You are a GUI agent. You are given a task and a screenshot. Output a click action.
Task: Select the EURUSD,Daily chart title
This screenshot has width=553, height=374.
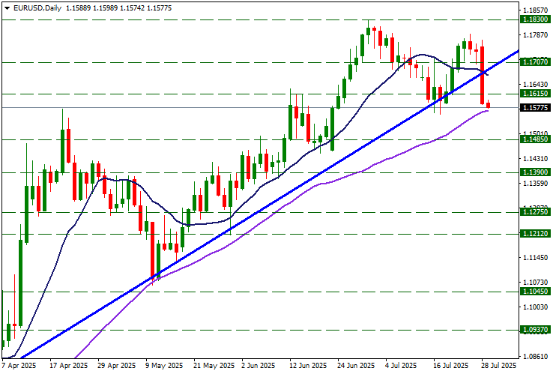click(37, 8)
